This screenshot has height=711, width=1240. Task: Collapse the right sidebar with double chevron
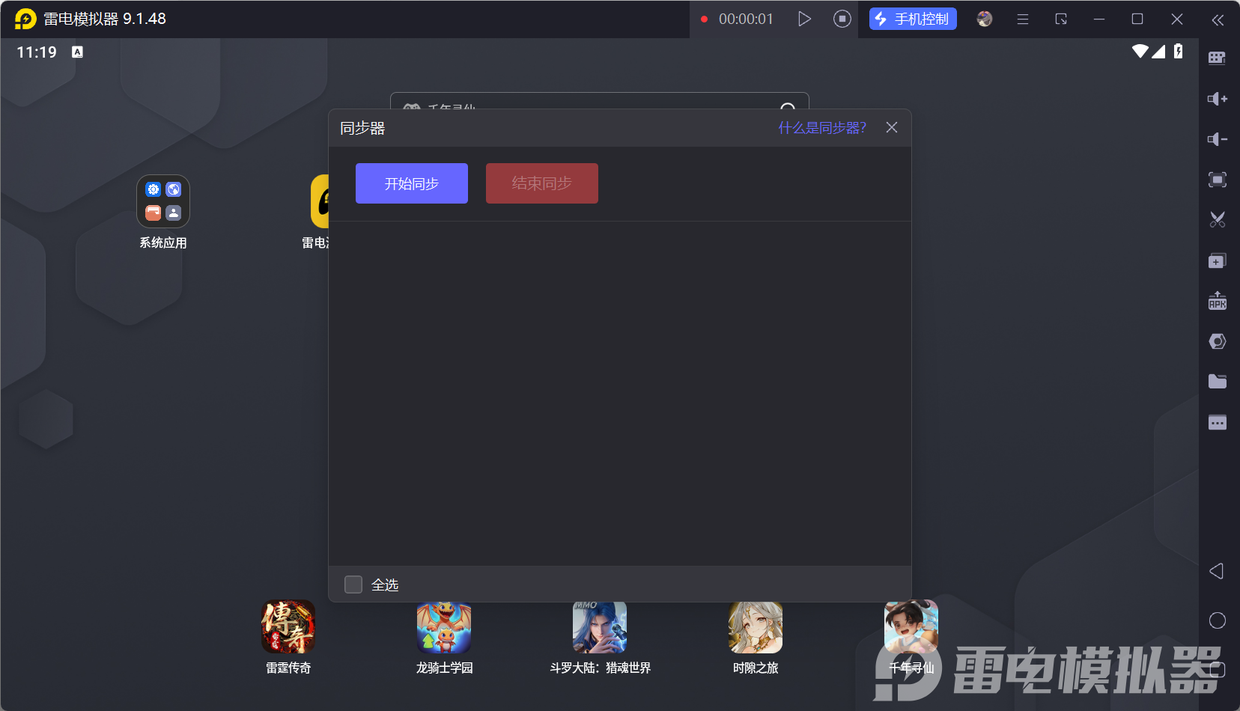pos(1218,20)
